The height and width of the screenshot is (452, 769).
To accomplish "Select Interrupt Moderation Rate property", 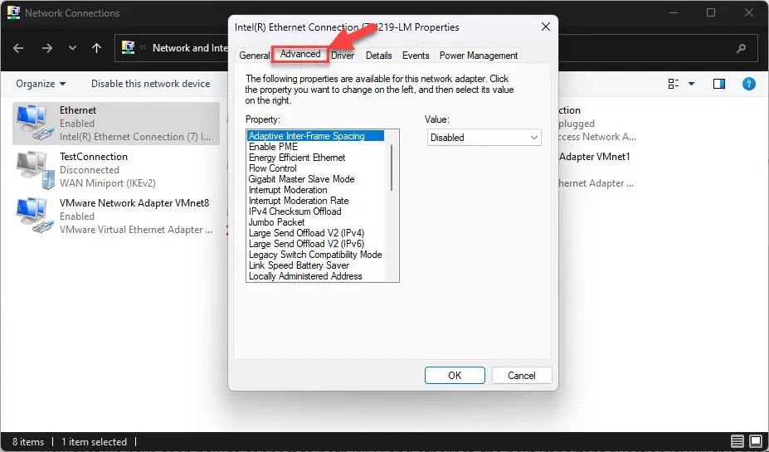I will coord(298,201).
